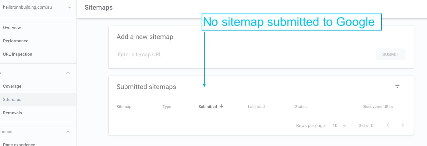Collapse the Index section chevron
Viewport: 427px width, 146px height.
tap(68, 73)
